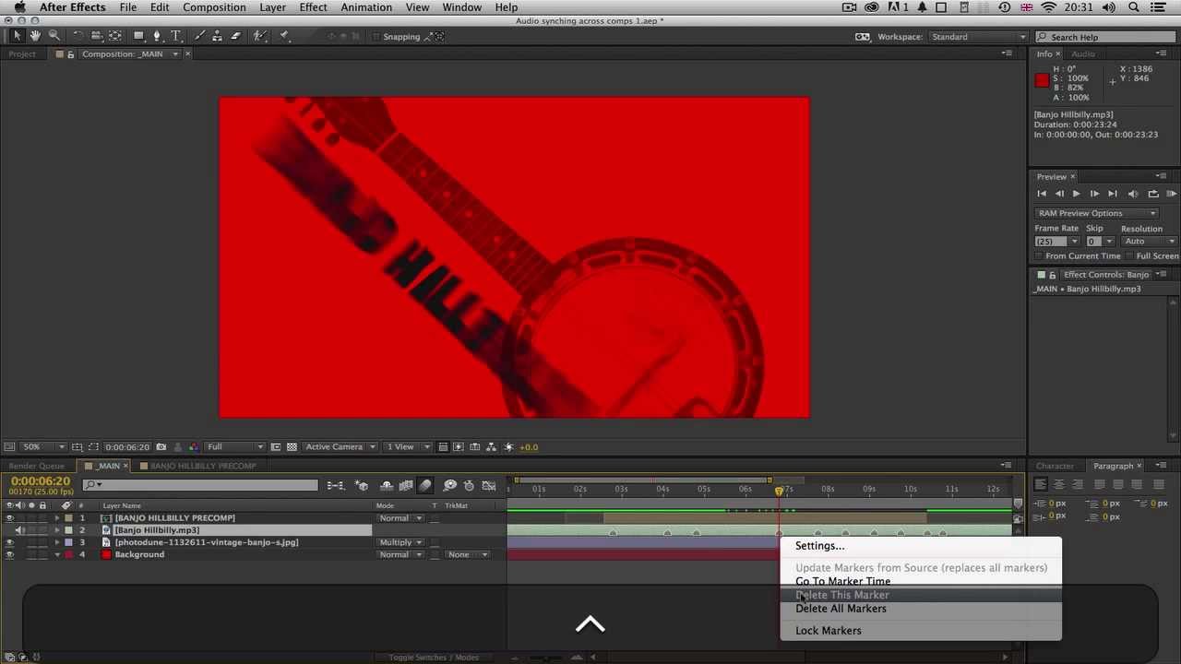1181x664 pixels.
Task: Hide the BANJO HILLBILLY PRECOMP layer eye
Action: [9, 518]
